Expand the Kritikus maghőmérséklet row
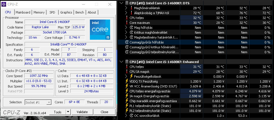This screenshot has width=274, height=120. click(x=126, y=33)
